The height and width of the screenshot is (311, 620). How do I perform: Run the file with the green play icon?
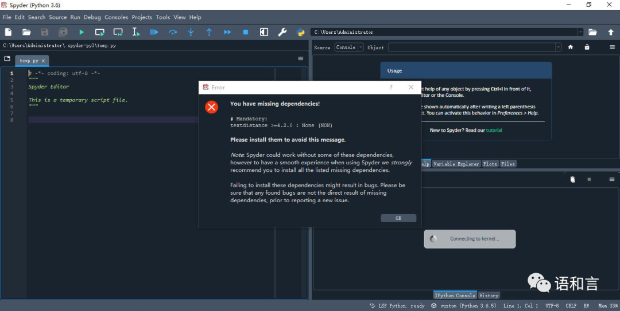pos(82,32)
